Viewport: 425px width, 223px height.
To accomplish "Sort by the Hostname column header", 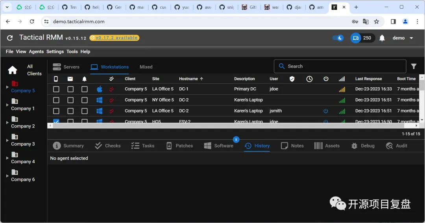I will click(x=189, y=79).
